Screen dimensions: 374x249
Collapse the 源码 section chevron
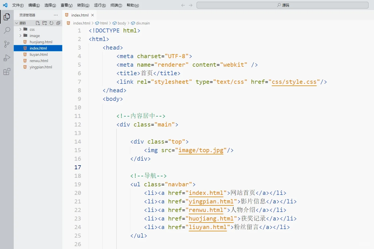click(x=17, y=23)
